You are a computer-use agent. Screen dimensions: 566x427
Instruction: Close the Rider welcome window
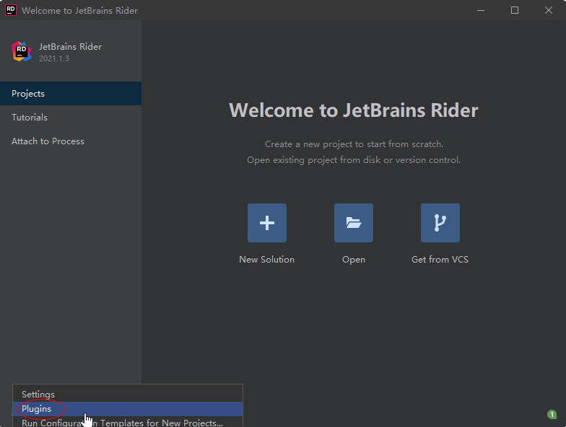pos(549,10)
